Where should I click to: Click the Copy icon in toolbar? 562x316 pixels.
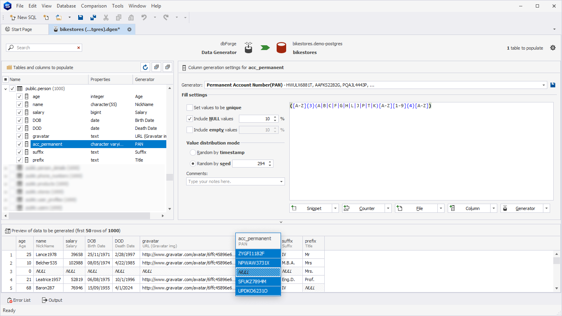119,17
